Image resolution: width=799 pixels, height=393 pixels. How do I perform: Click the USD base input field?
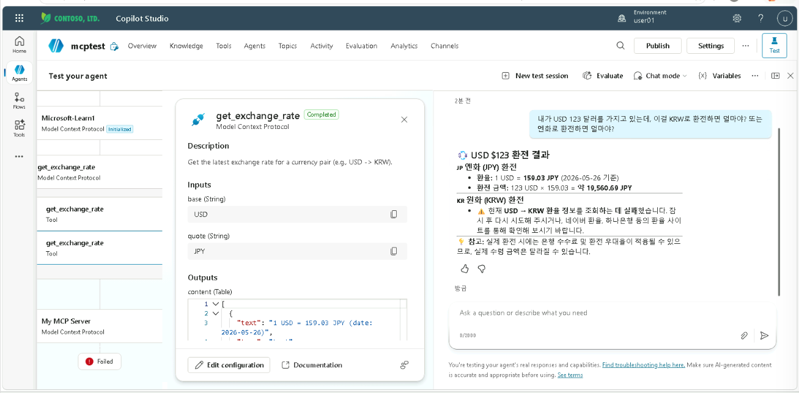[x=297, y=215]
